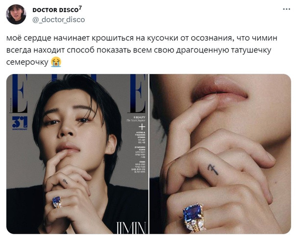Click the blue ring on the ELLE cover

(57, 202)
